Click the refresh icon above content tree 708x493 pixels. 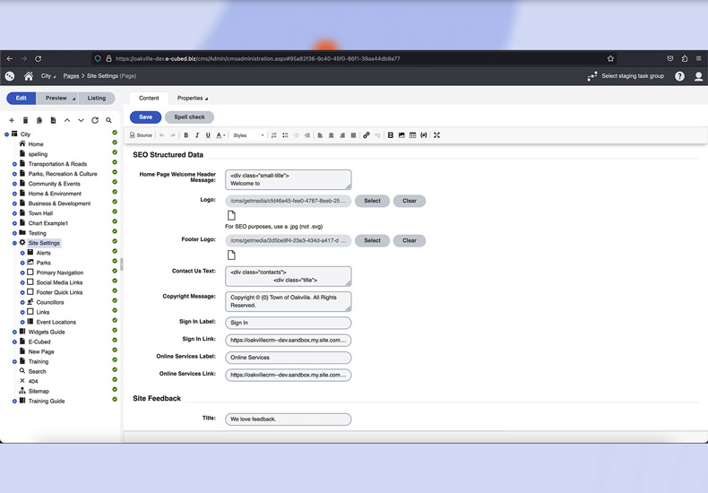pos(95,120)
